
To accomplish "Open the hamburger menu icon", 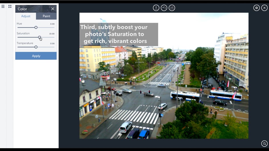I will [x=3, y=6].
